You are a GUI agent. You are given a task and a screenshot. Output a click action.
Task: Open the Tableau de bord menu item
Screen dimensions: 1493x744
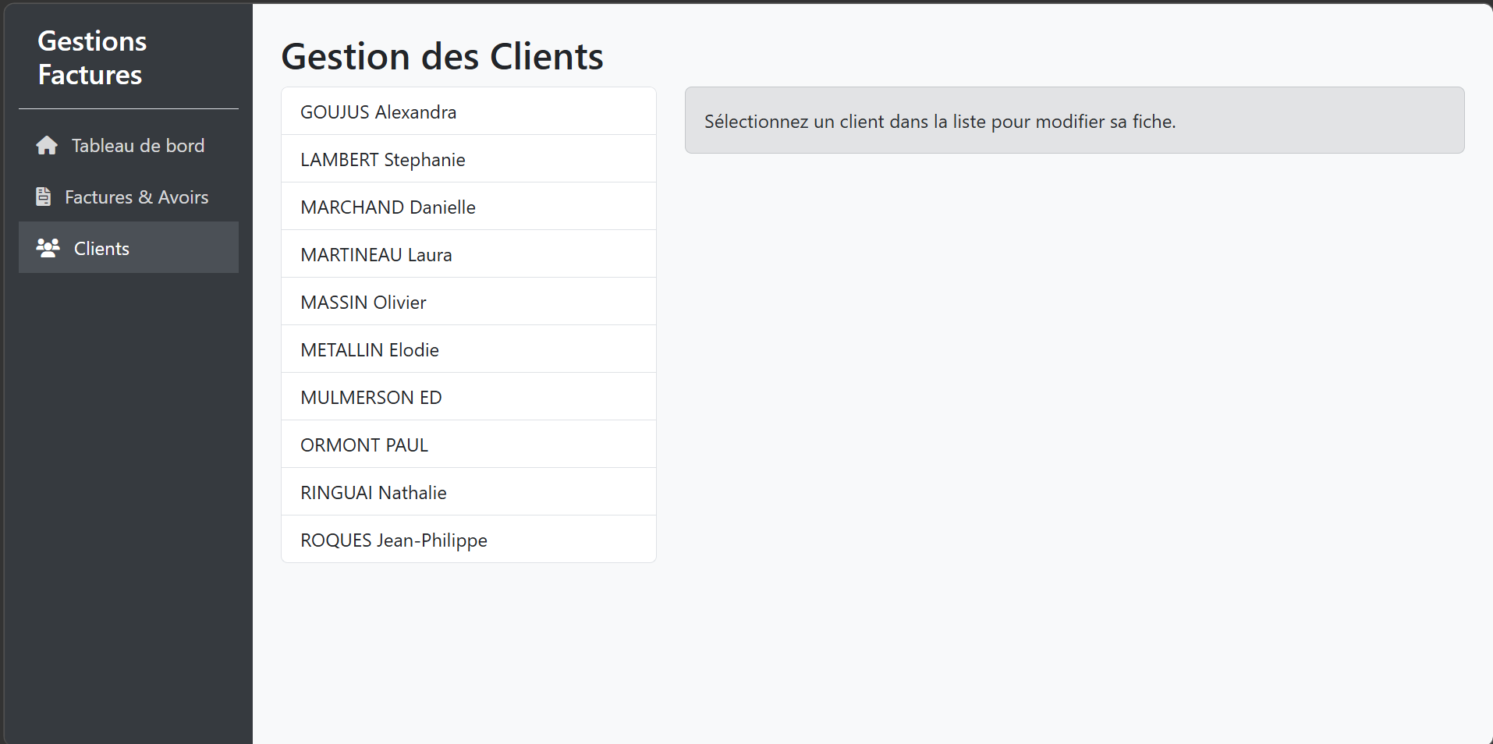[137, 146]
